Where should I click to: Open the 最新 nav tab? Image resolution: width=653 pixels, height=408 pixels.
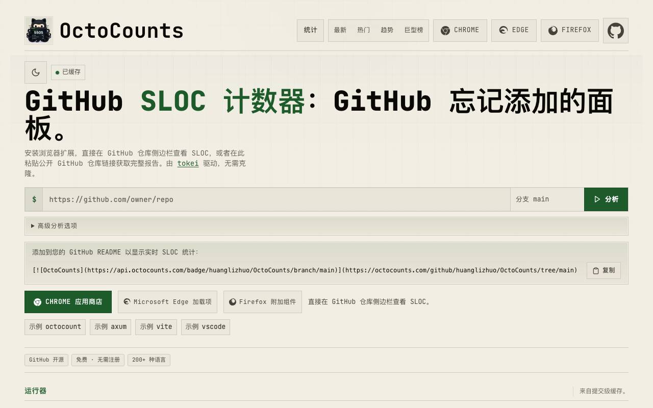pyautogui.click(x=340, y=30)
